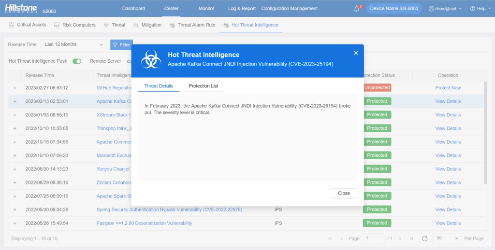The width and height of the screenshot is (495, 250).
Task: Go to next page arrow icon
Action: pyautogui.click(x=400, y=238)
